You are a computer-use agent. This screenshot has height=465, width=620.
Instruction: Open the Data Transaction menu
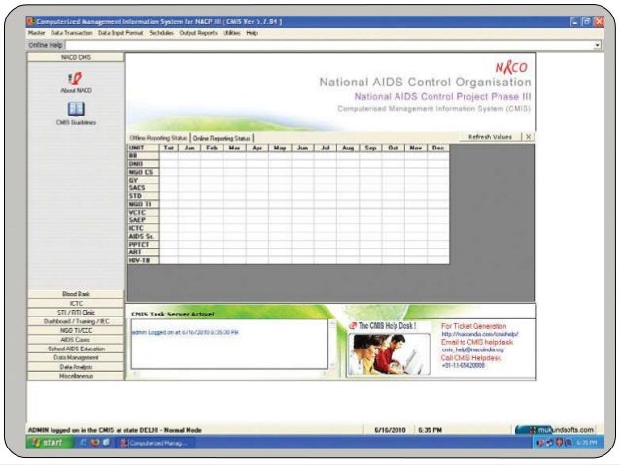(72, 33)
